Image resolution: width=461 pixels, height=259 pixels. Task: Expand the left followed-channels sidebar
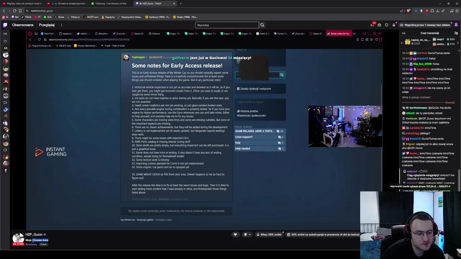tap(5, 33)
